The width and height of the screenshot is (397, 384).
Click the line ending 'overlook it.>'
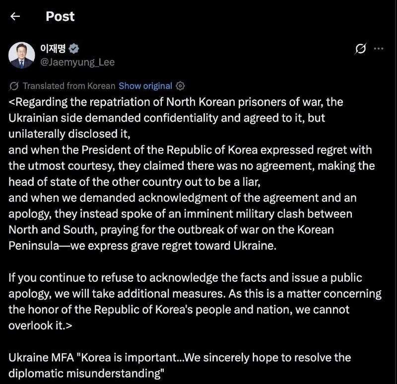pos(40,325)
